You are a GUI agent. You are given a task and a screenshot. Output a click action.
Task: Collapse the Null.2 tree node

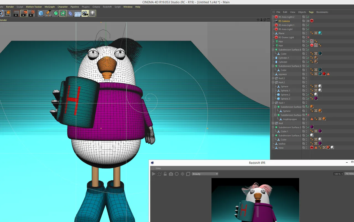click(x=273, y=82)
